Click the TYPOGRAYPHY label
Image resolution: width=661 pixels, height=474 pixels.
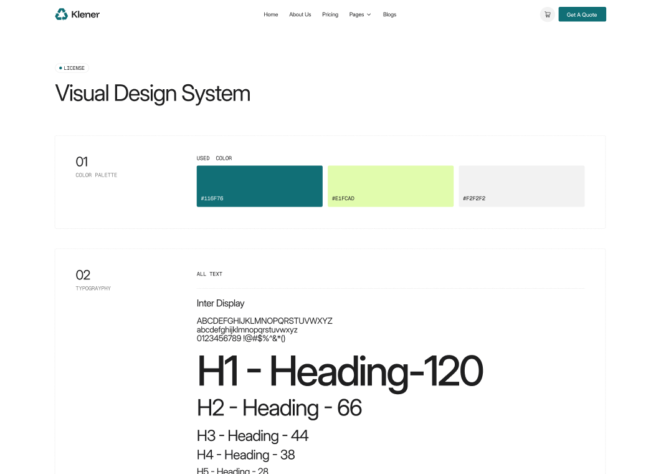[x=93, y=288]
